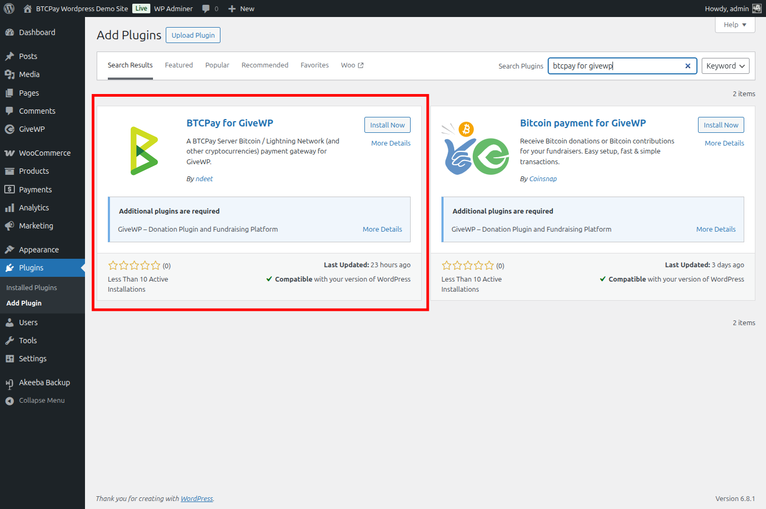Screen dimensions: 766x509
Task: Open the New content dropdown
Action: (241, 9)
